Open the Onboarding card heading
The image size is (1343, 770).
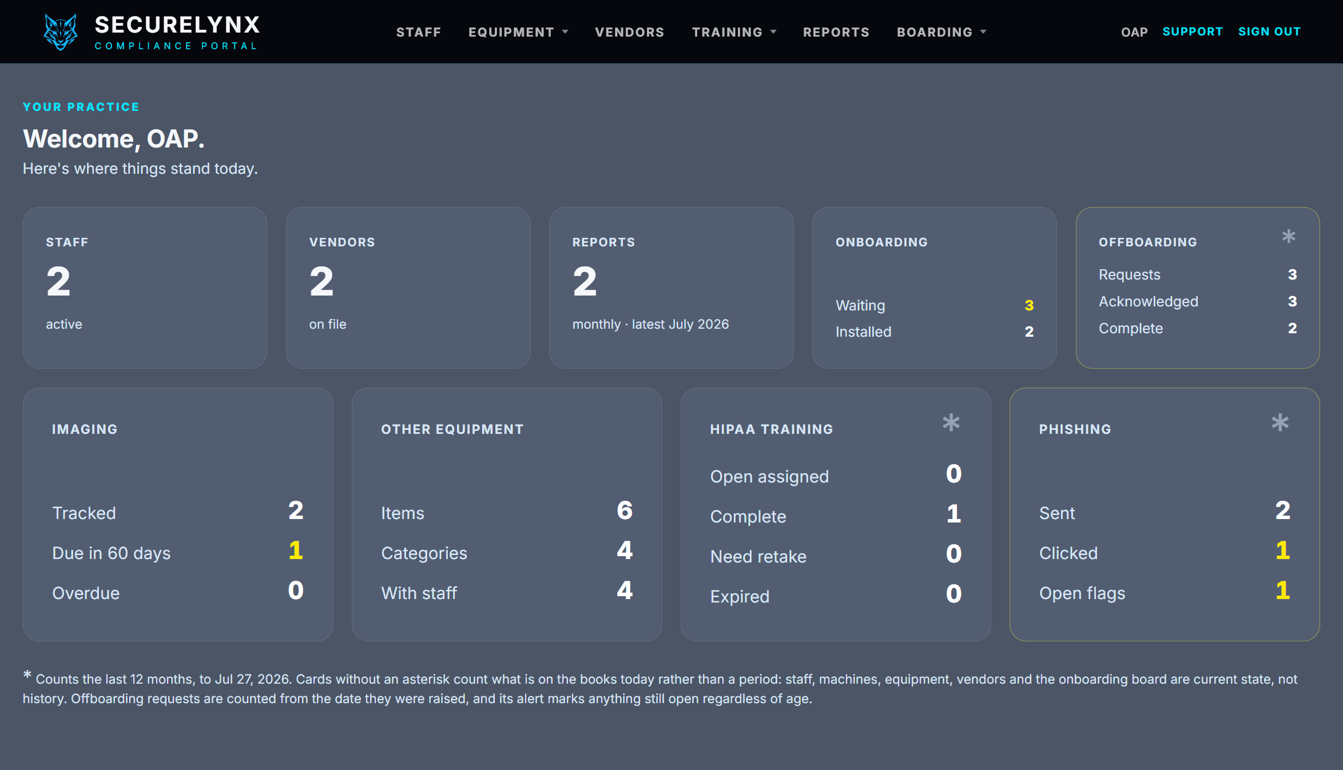click(881, 242)
